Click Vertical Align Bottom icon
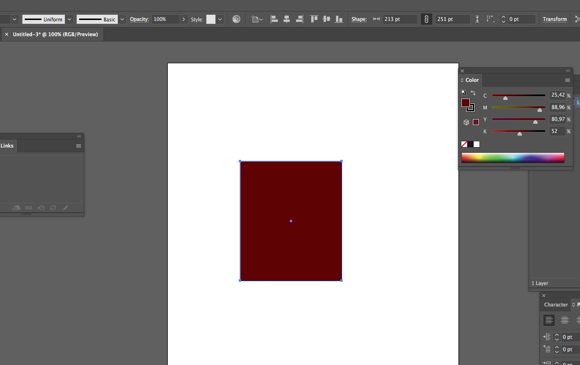580x365 pixels. [339, 19]
